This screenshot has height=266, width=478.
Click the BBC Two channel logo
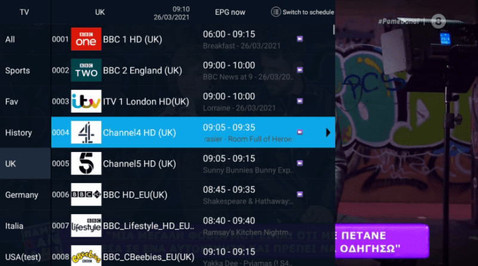(86, 70)
